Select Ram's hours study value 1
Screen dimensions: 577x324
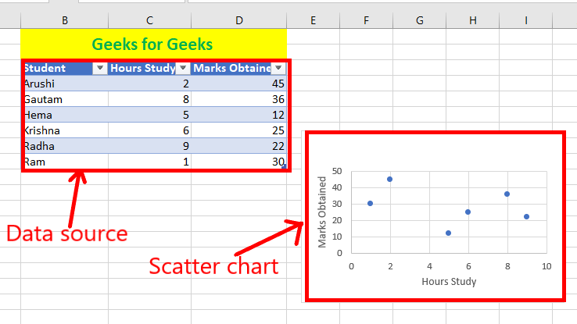tap(150, 162)
